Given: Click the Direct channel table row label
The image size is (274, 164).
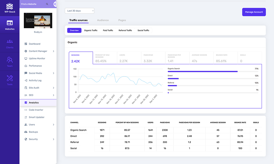Looking at the screenshot, I should point(74,136).
